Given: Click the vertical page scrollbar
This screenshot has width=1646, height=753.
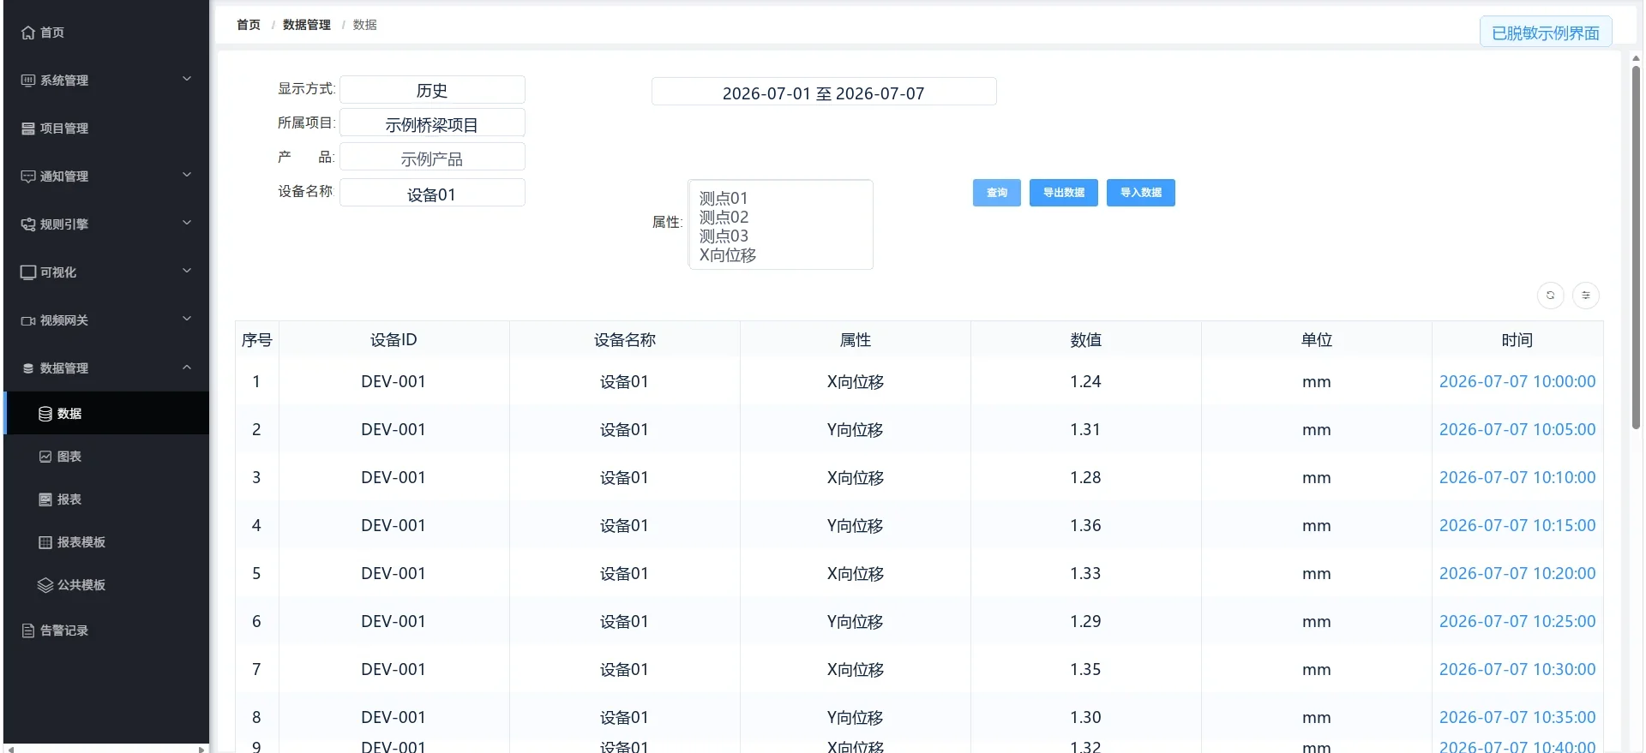Looking at the screenshot, I should (x=1636, y=247).
